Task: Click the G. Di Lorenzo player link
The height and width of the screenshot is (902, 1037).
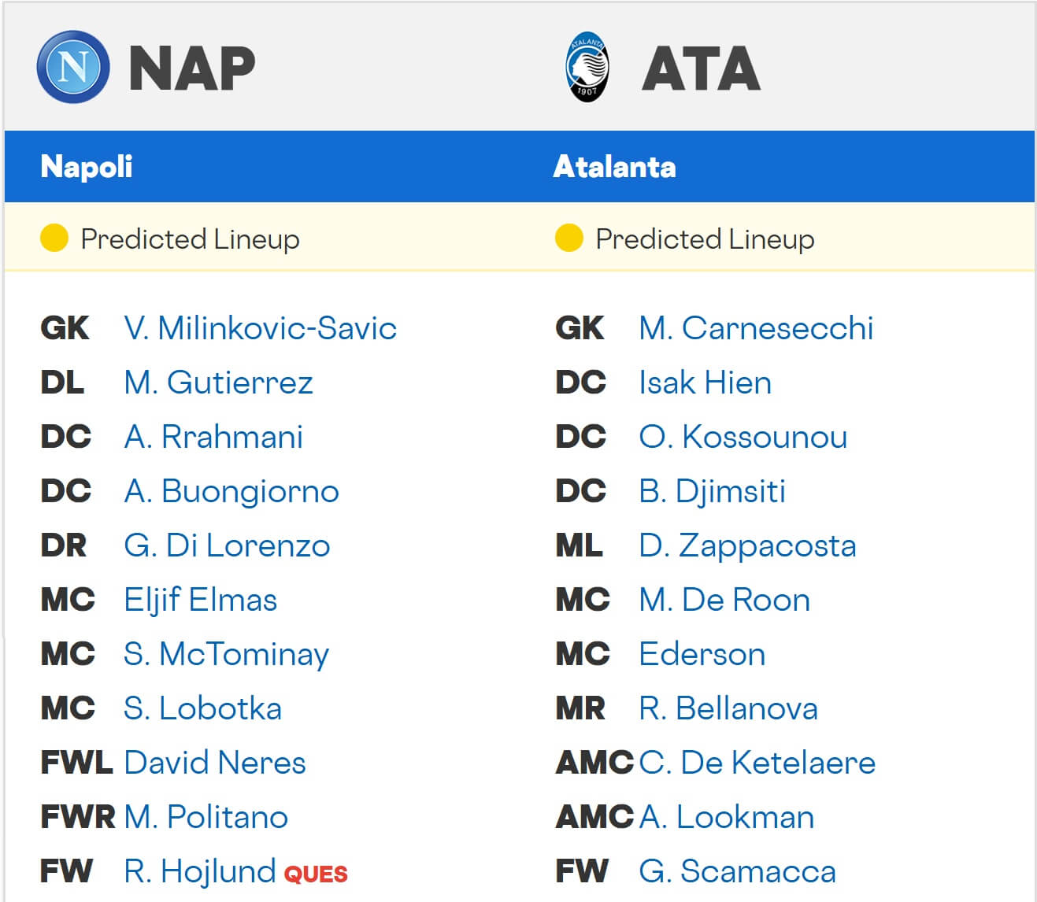Action: point(228,545)
